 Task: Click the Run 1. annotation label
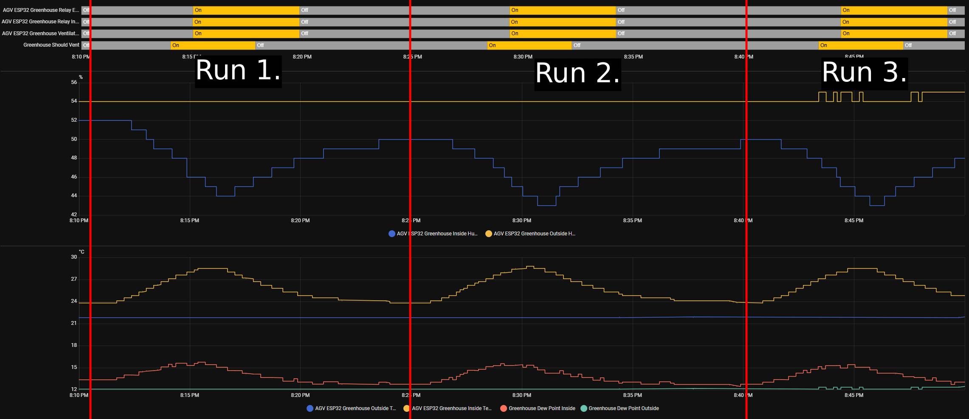tap(238, 71)
